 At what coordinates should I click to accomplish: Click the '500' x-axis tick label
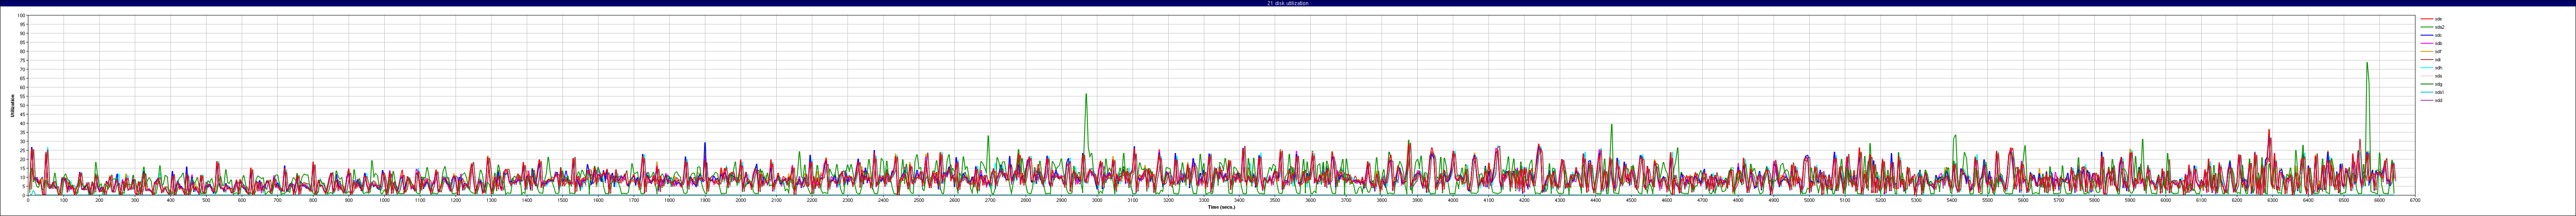click(x=206, y=200)
